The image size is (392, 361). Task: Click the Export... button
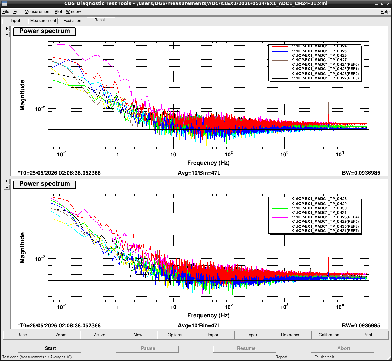253,335
